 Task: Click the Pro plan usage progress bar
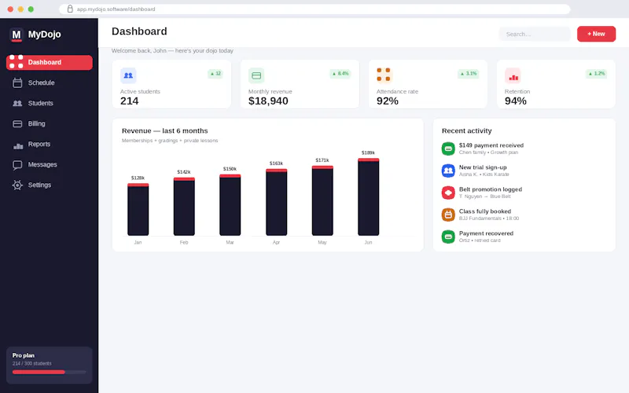(x=49, y=372)
